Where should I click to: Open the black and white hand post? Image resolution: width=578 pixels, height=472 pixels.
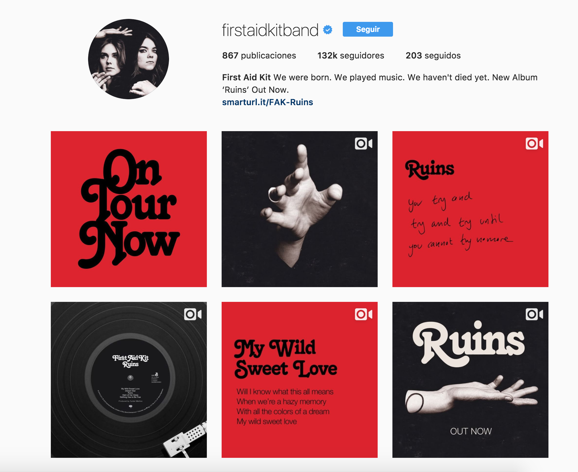(x=300, y=209)
